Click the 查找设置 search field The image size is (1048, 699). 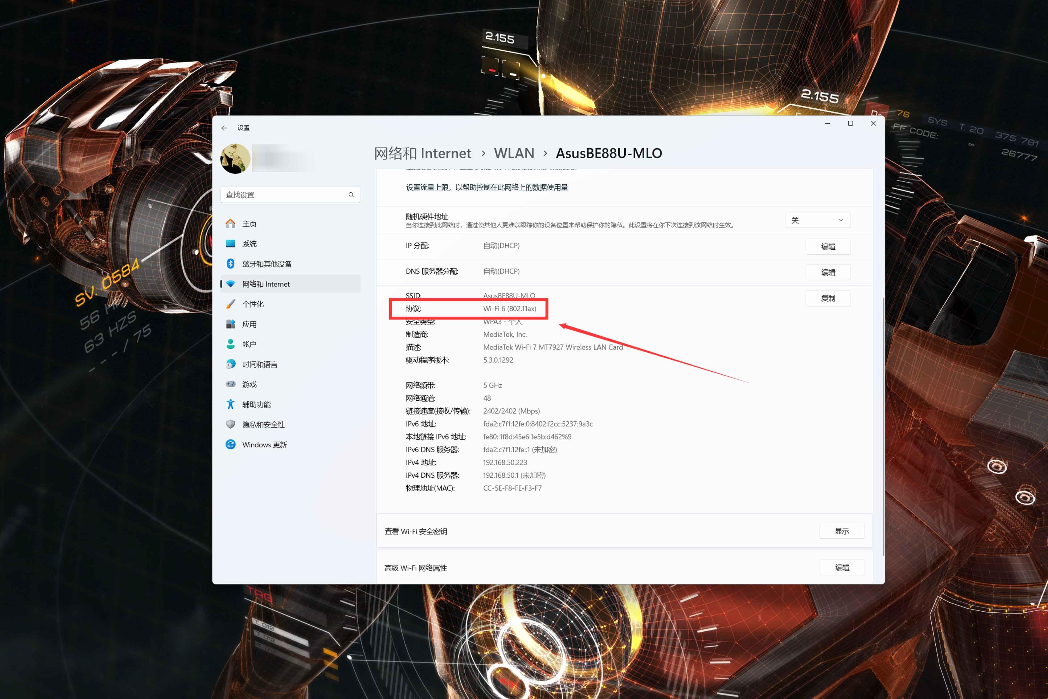click(285, 195)
